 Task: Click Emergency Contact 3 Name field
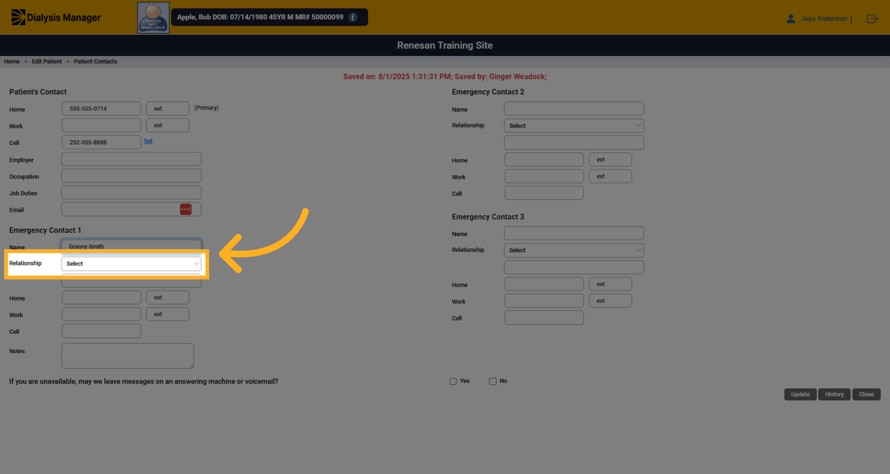click(x=574, y=233)
